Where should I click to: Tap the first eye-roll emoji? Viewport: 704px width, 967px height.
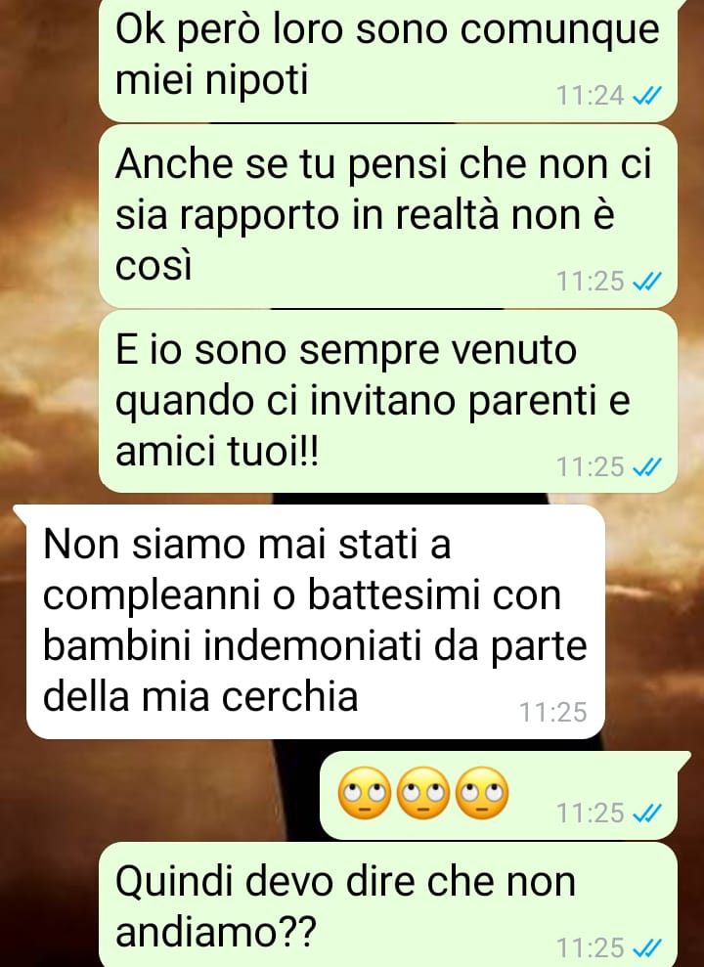click(x=365, y=793)
